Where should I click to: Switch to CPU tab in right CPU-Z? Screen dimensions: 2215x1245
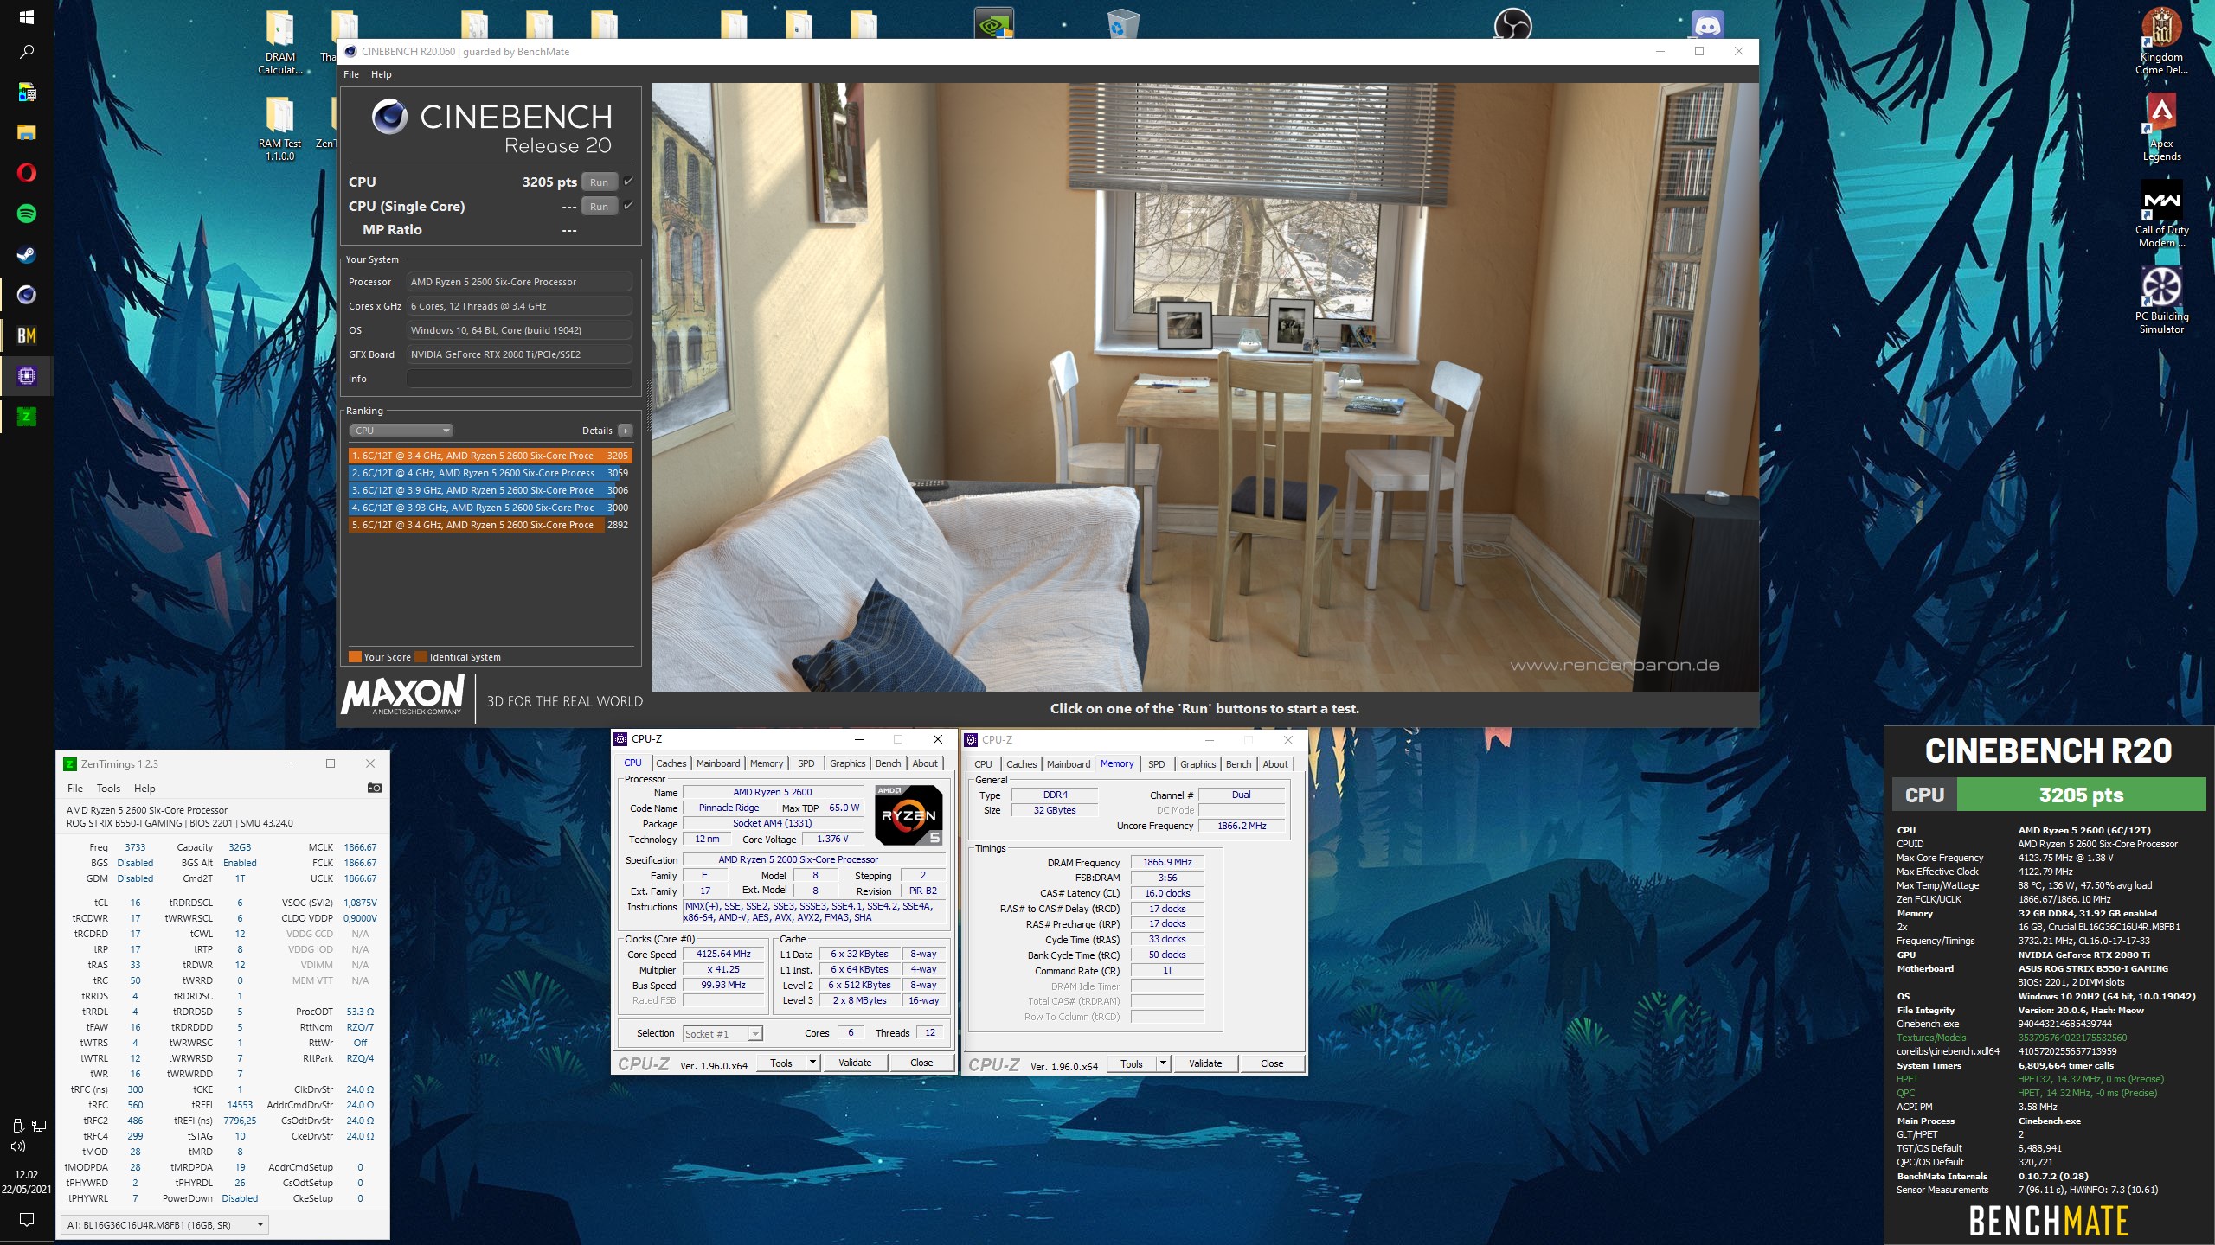point(983,764)
